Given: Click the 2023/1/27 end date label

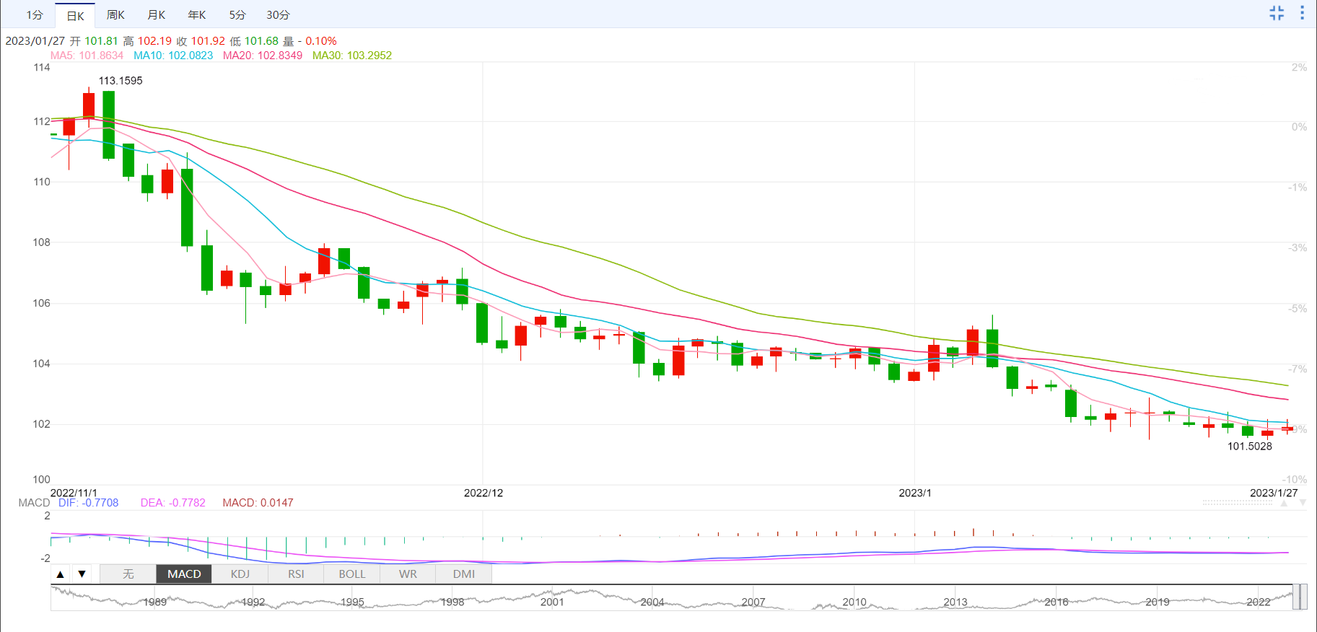Looking at the screenshot, I should pos(1274,493).
